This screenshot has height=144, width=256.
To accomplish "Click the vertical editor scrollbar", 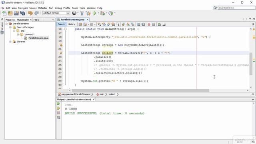I will click(251, 64).
